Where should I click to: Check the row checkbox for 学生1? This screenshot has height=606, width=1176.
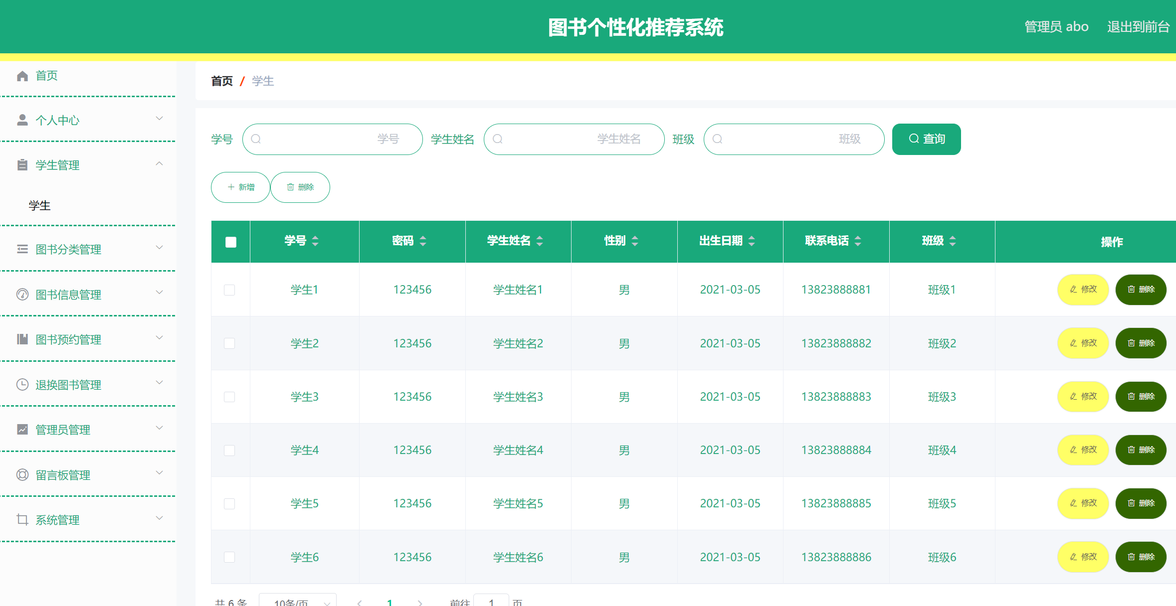[x=230, y=290]
